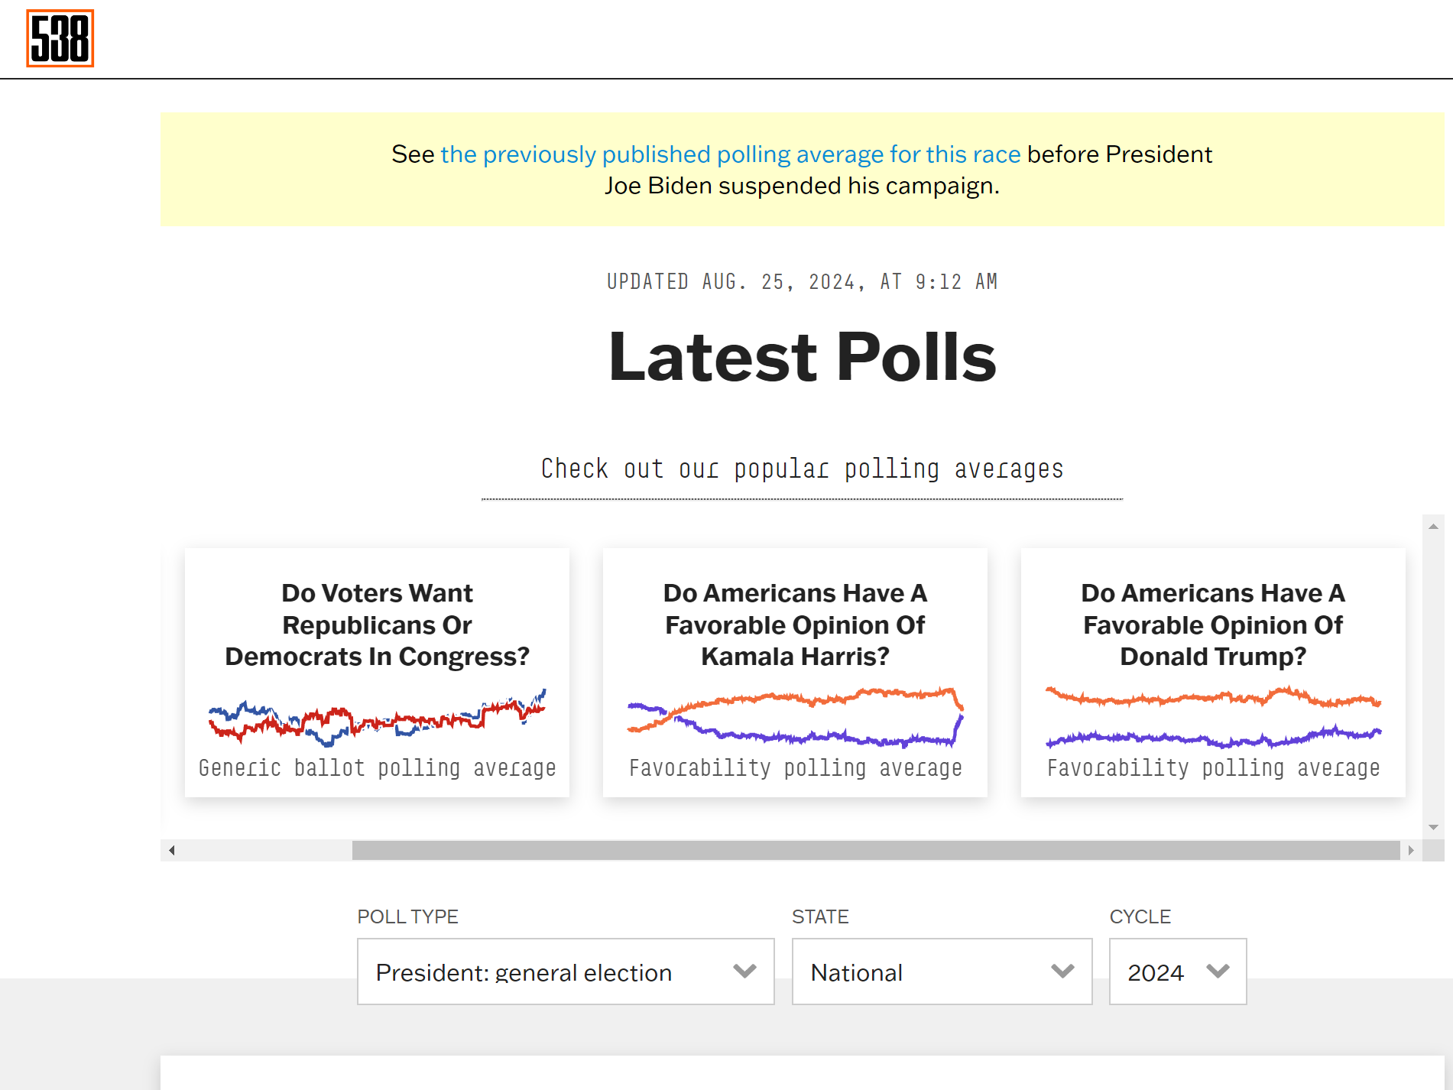Click the Kamala Harris favorability chart thumbnail

pyautogui.click(x=795, y=718)
